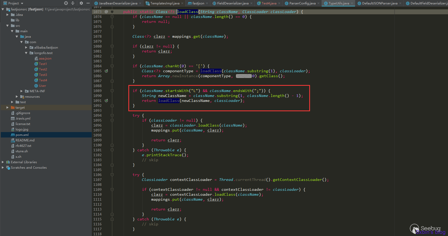
Task: Select pom.xml in the tree
Action: tap(22, 135)
